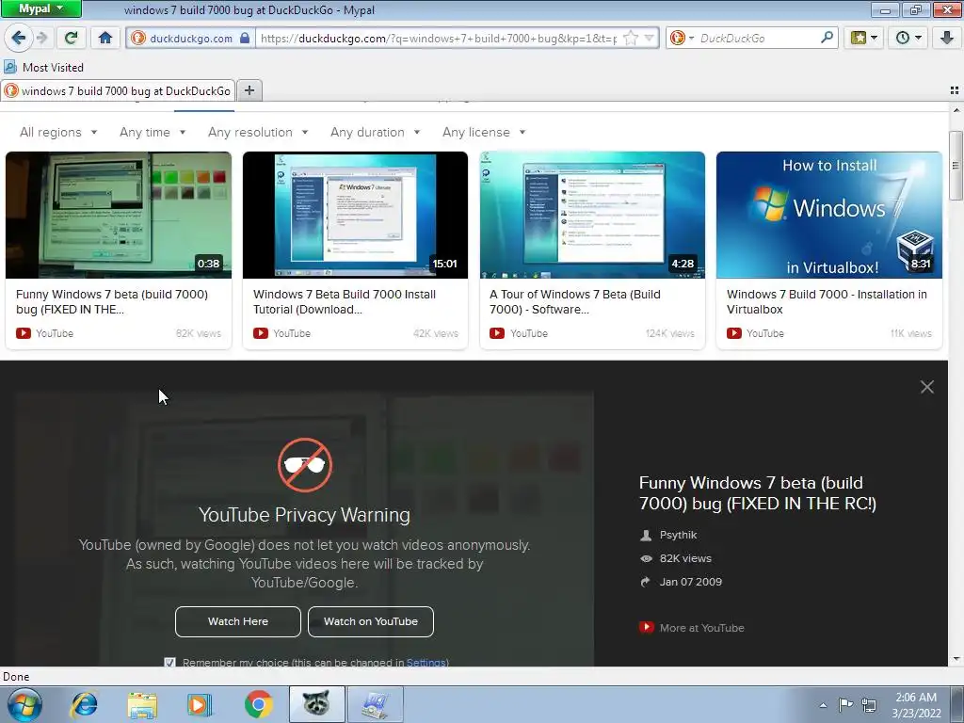Click the YouTube icon on the 42K views card

tap(261, 333)
